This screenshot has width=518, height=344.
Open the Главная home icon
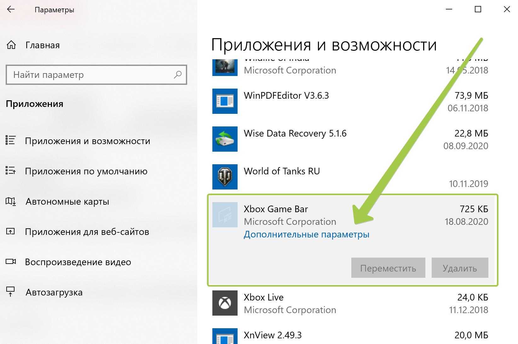[x=11, y=45]
